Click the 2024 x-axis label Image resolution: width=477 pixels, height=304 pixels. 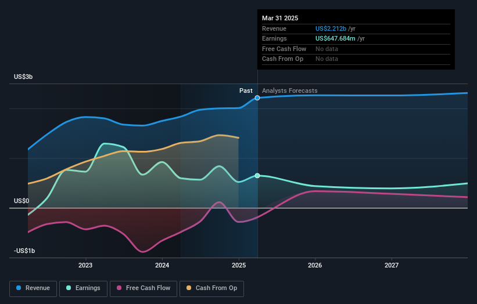click(162, 265)
